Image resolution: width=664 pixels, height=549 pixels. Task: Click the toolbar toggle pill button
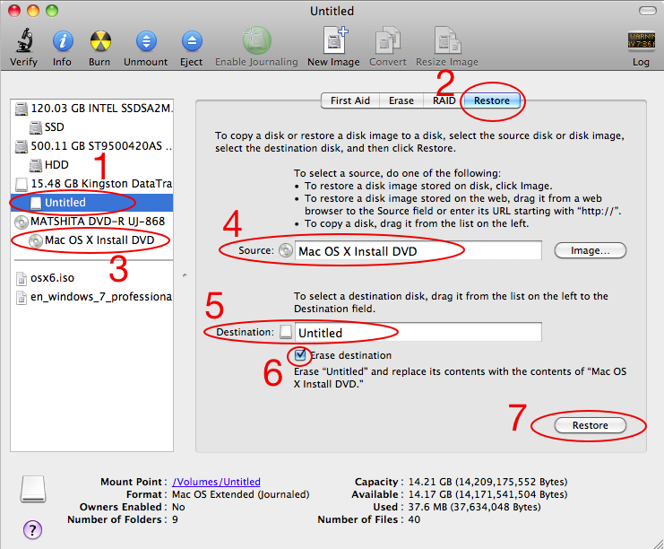(648, 11)
